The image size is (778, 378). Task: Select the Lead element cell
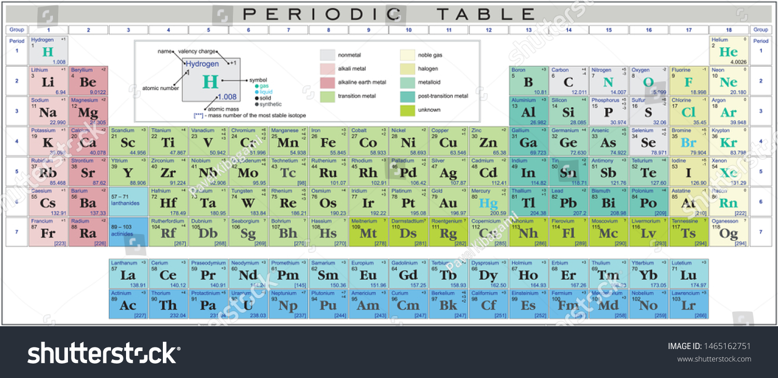point(568,202)
